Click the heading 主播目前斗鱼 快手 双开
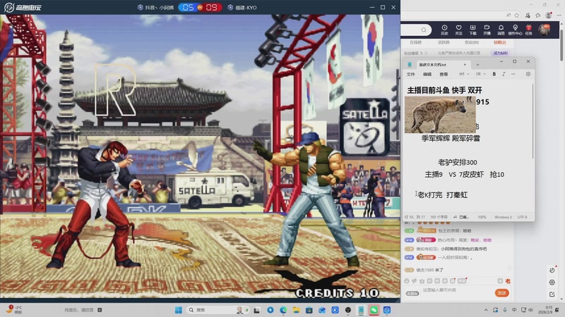The width and height of the screenshot is (565, 317). click(445, 90)
